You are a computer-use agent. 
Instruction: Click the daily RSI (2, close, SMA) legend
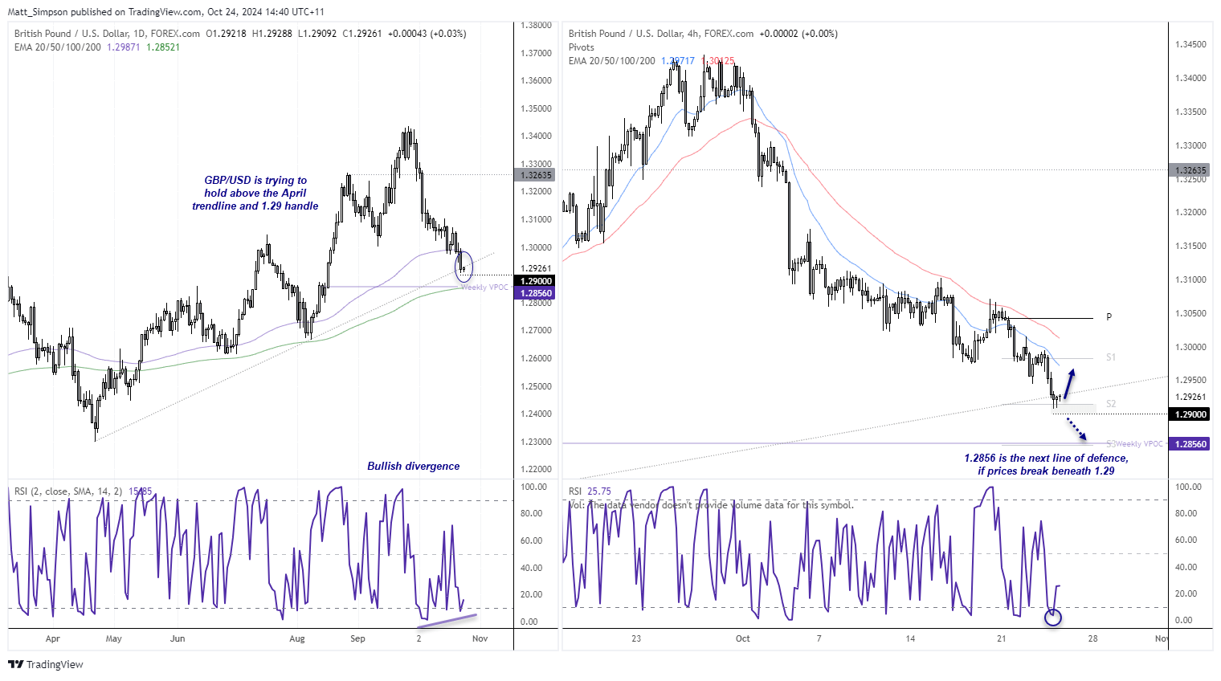(68, 491)
